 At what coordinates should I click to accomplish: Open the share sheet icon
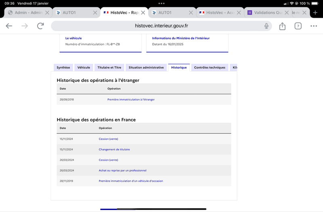(282, 26)
